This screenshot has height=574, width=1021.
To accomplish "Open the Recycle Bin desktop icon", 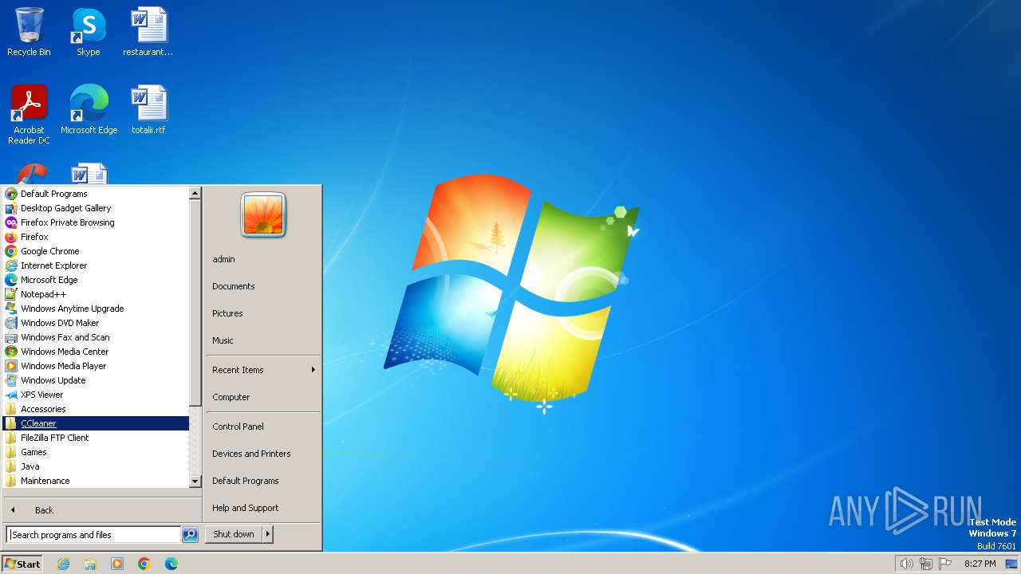I will 29,32.
